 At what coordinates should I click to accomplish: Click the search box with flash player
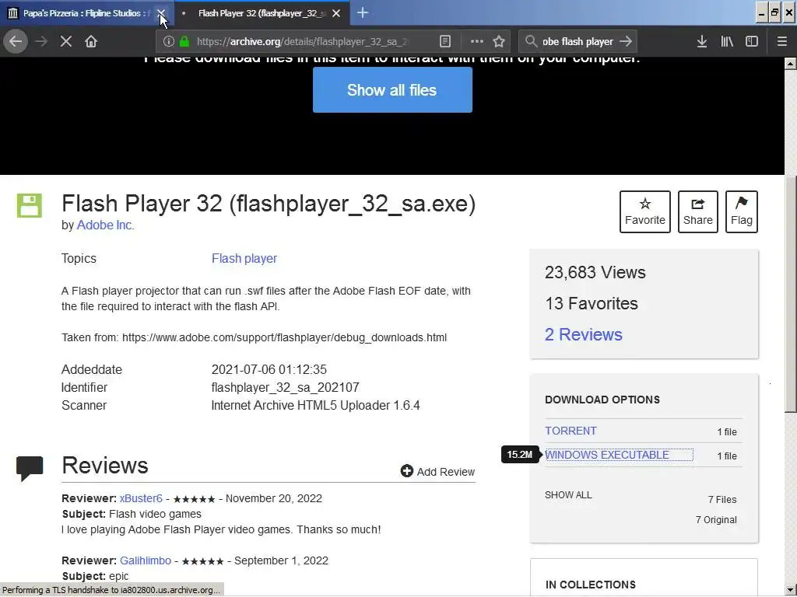(x=578, y=42)
